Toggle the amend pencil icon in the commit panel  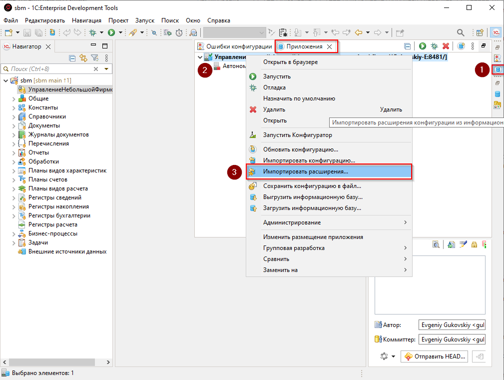[463, 244]
